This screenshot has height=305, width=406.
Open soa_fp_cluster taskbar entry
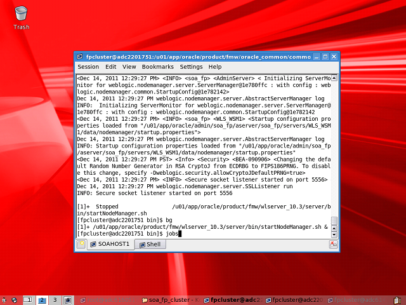pyautogui.click(x=171, y=300)
